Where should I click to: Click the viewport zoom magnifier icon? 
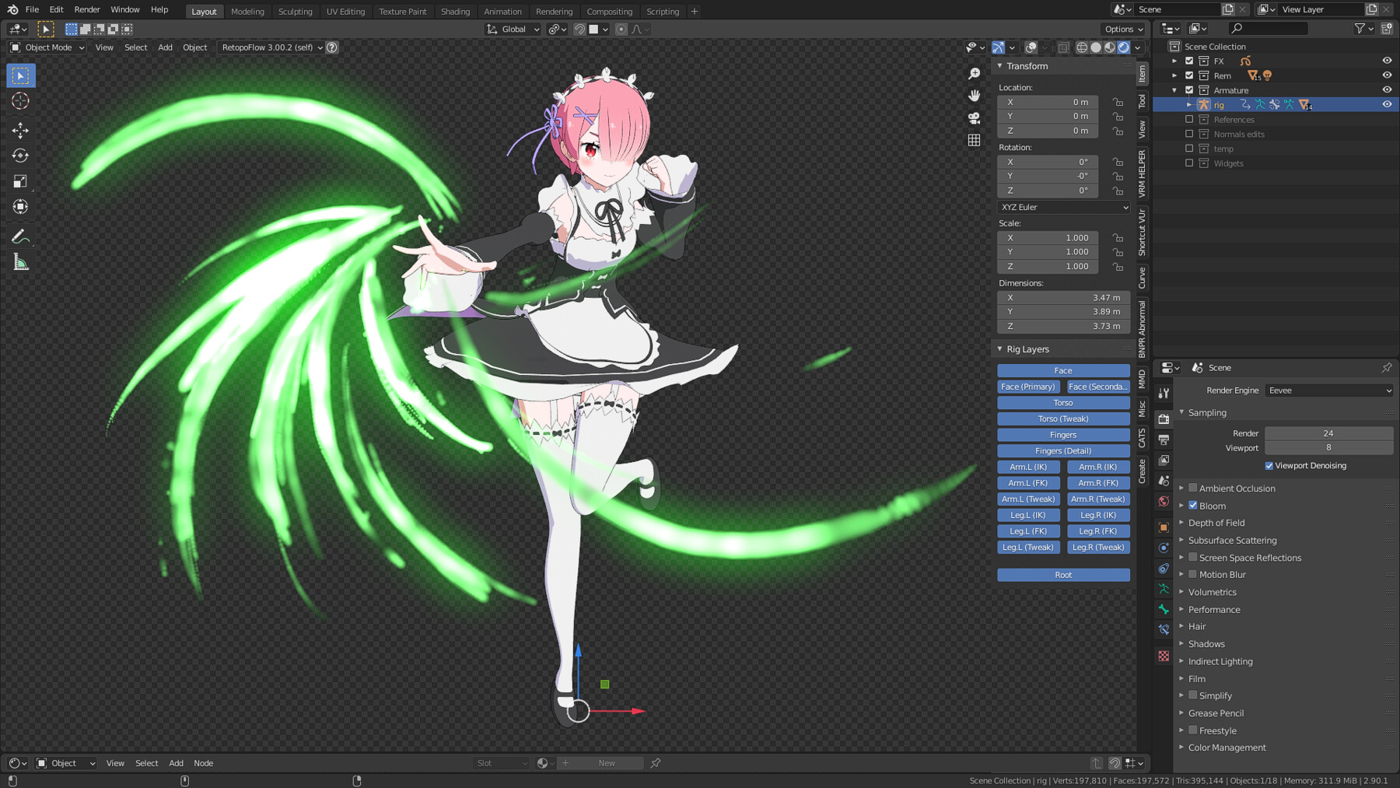974,73
